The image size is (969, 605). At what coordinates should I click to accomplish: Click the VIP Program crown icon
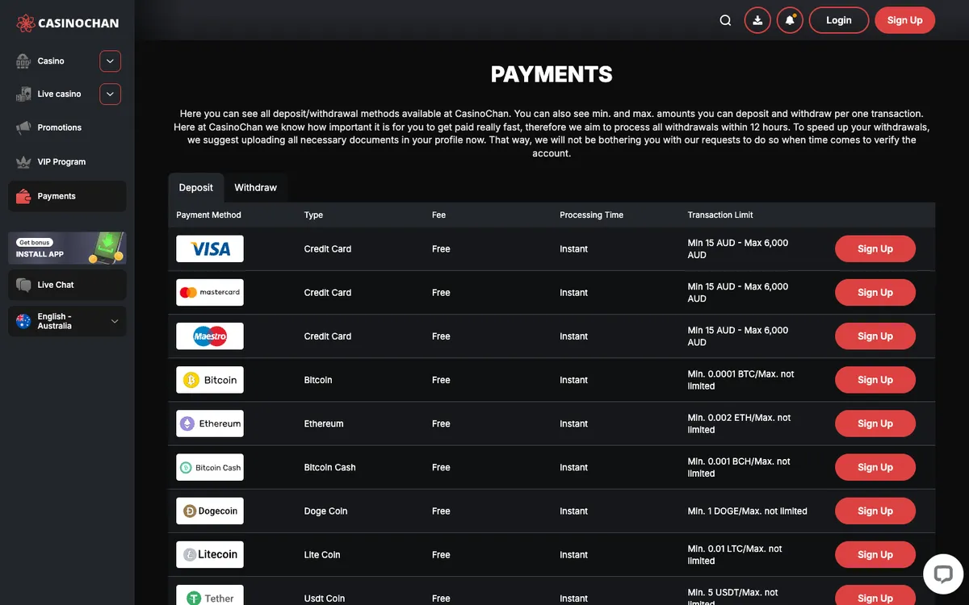pos(23,162)
